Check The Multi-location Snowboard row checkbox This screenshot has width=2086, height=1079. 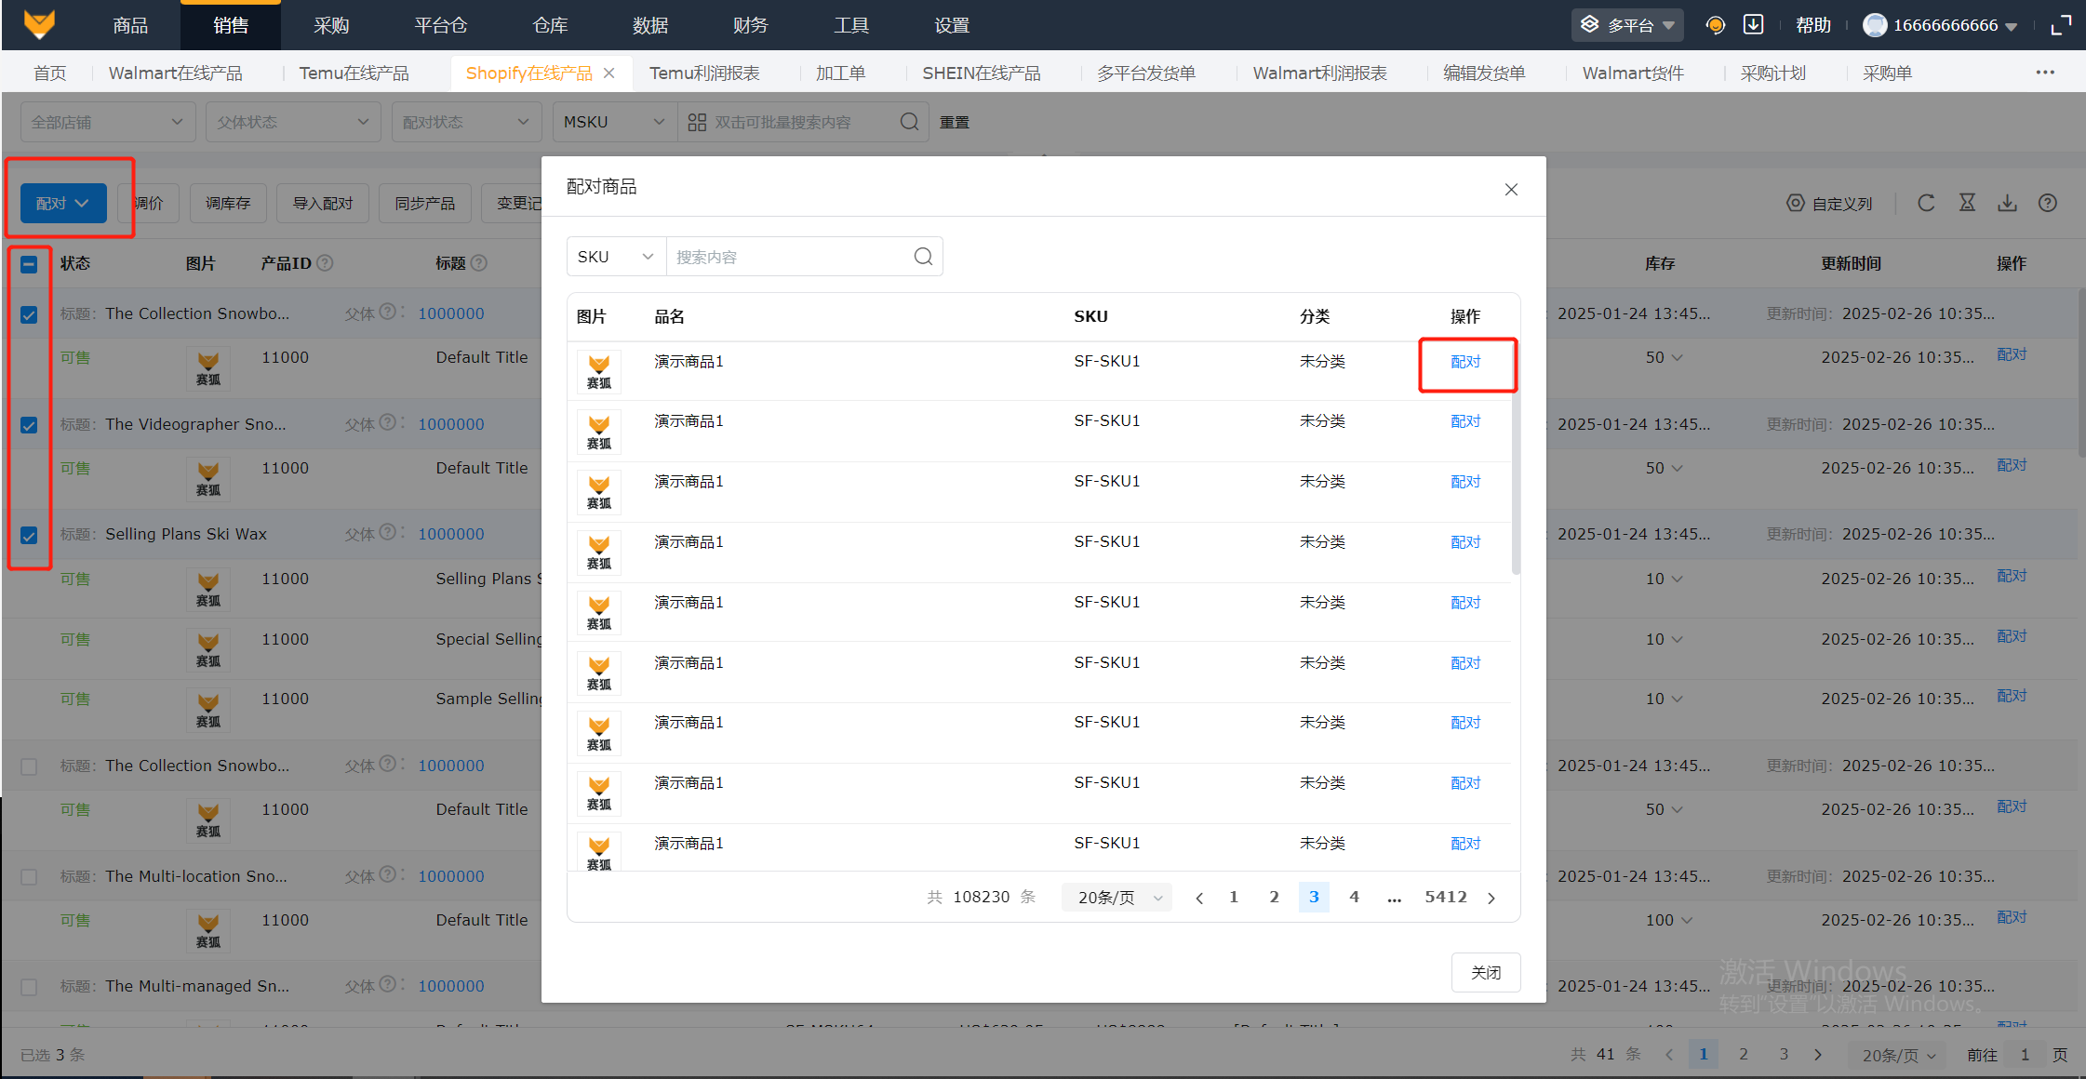click(x=29, y=877)
